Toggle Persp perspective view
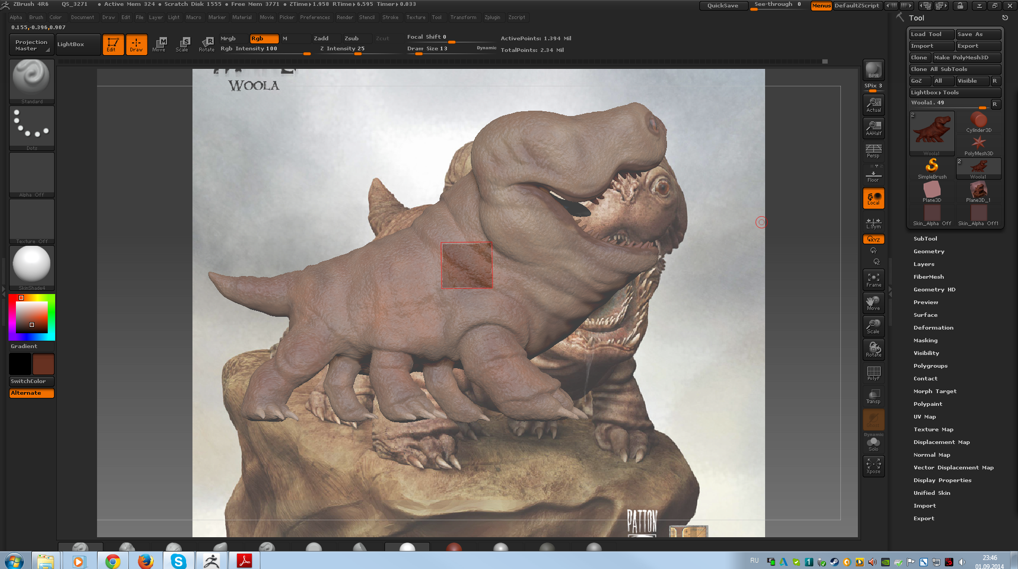Viewport: 1018px width, 569px height. click(873, 151)
